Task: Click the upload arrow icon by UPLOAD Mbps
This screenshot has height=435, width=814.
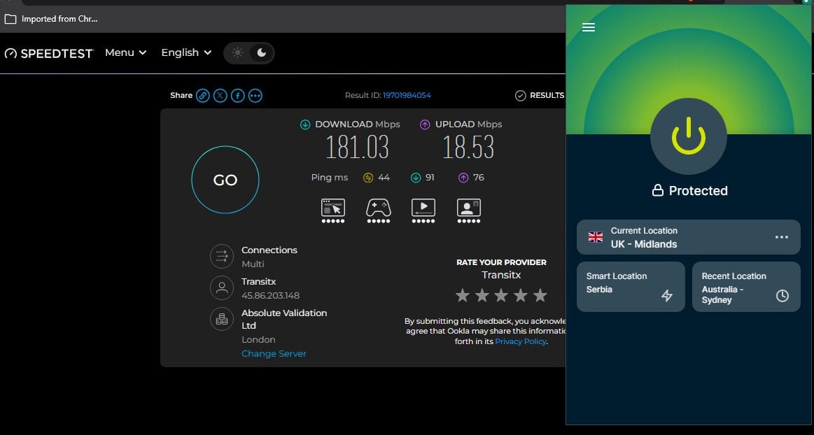Action: (x=425, y=124)
